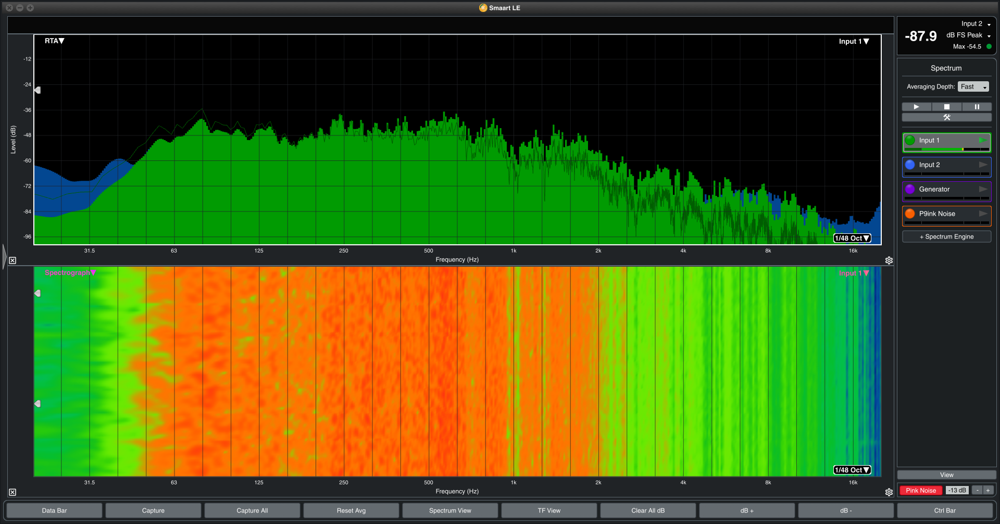Select the Generator spectrum engine
This screenshot has height=524, width=1000.
(946, 191)
